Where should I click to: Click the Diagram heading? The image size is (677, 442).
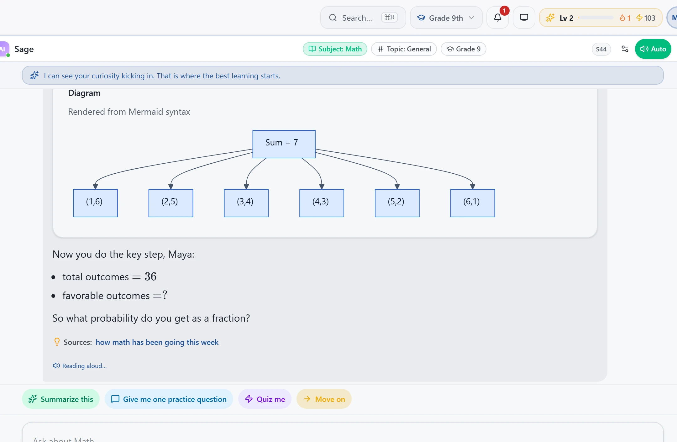click(84, 93)
